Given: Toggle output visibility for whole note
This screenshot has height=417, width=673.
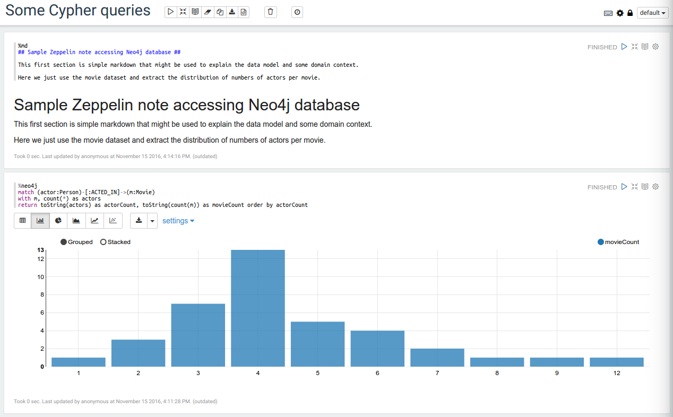Looking at the screenshot, I should tap(195, 12).
